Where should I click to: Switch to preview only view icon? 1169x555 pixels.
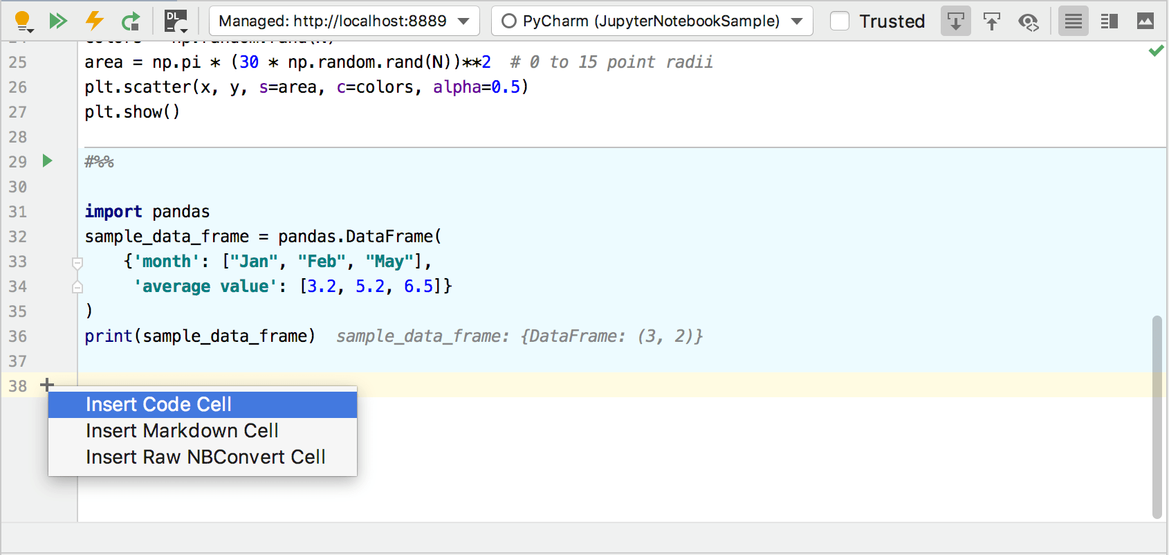[1145, 21]
